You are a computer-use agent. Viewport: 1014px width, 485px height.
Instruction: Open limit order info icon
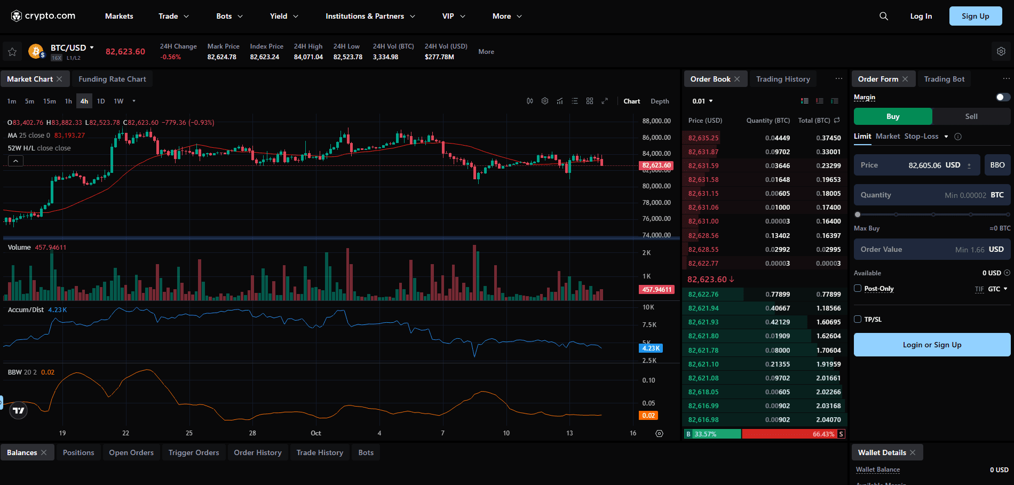(958, 137)
